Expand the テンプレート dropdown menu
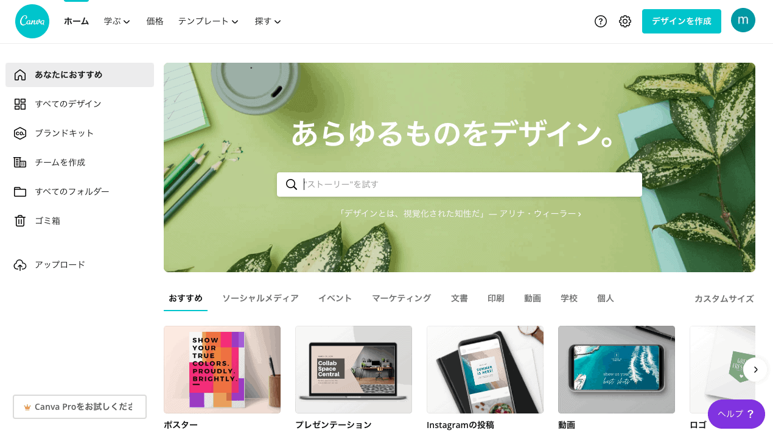This screenshot has height=436, width=773. pyautogui.click(x=208, y=21)
